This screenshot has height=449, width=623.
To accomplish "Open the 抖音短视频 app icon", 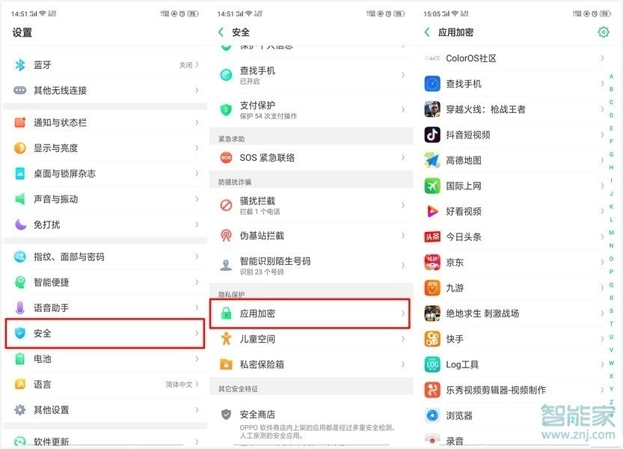I will [x=432, y=135].
